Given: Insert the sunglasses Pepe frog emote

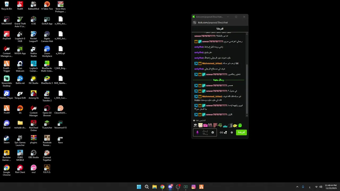Looking at the screenshot, I should [220, 125].
